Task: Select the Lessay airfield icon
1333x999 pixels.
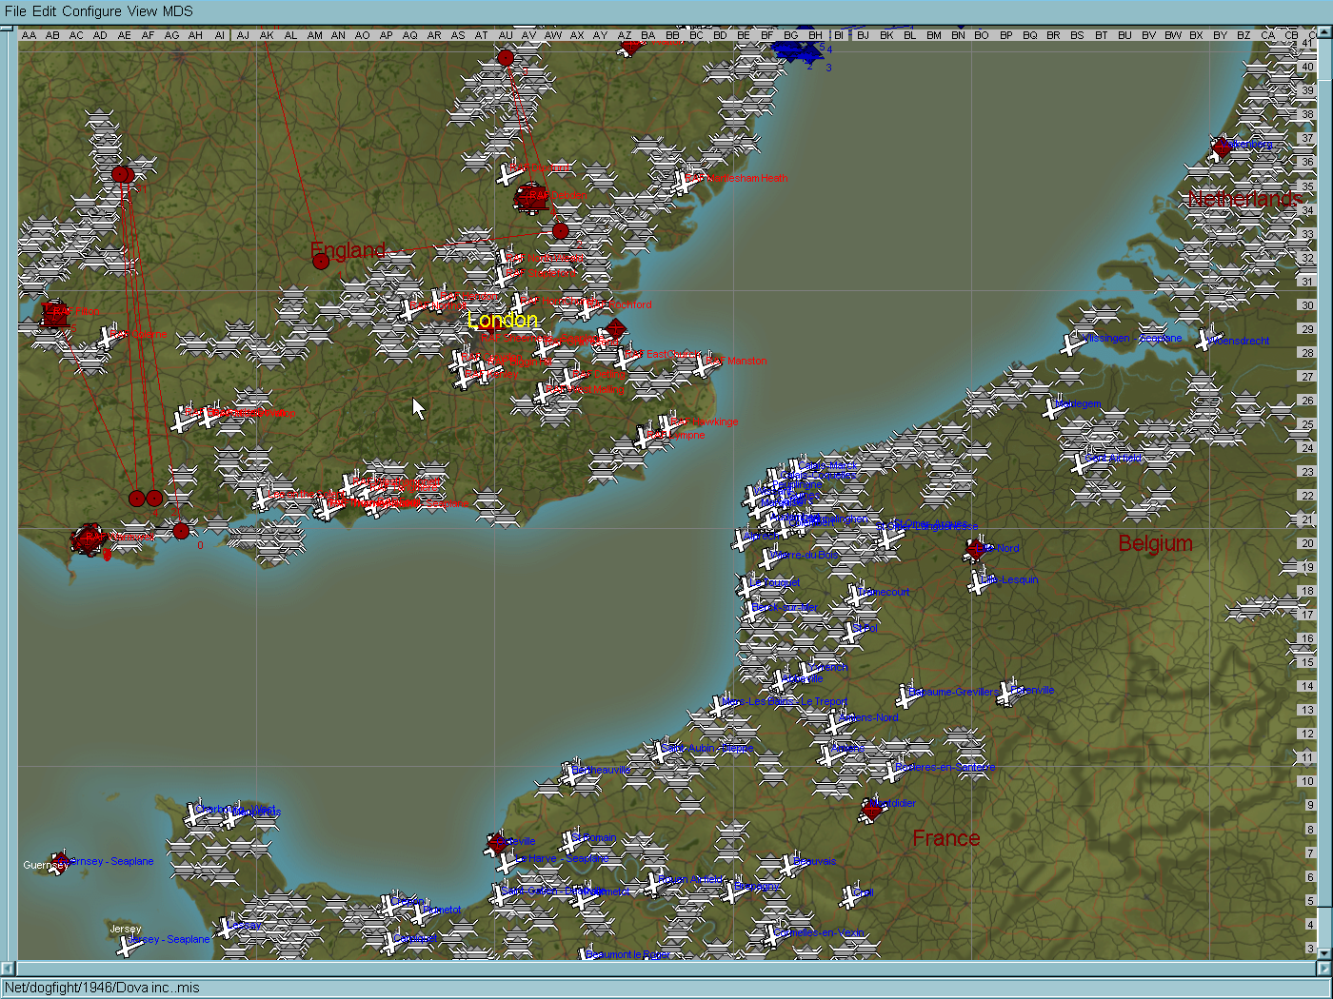Action: coord(225,927)
